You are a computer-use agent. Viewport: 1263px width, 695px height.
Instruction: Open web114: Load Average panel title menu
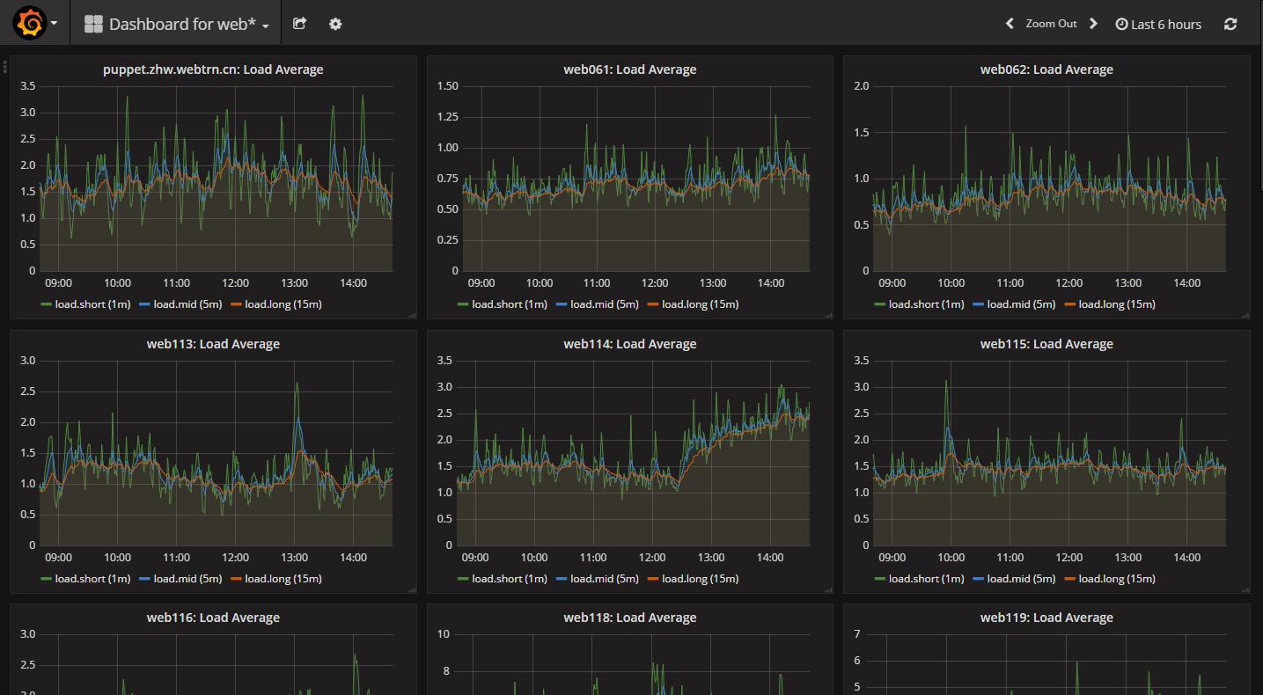(630, 344)
